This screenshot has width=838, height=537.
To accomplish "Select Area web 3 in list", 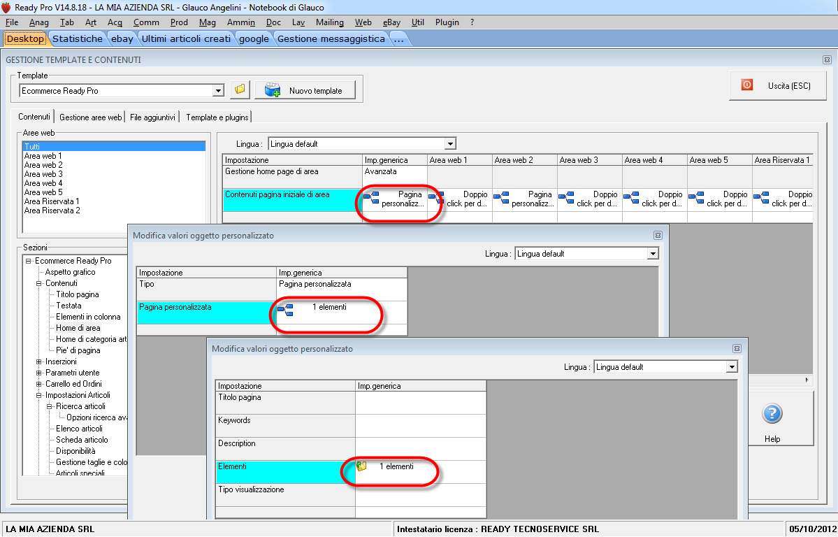I will pos(114,174).
